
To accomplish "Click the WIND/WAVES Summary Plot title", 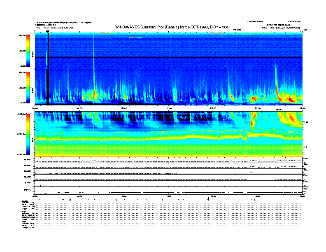I will pyautogui.click(x=172, y=27).
